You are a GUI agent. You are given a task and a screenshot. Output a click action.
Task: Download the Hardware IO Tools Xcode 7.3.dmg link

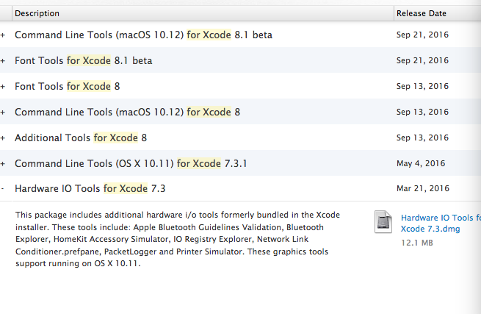click(441, 224)
